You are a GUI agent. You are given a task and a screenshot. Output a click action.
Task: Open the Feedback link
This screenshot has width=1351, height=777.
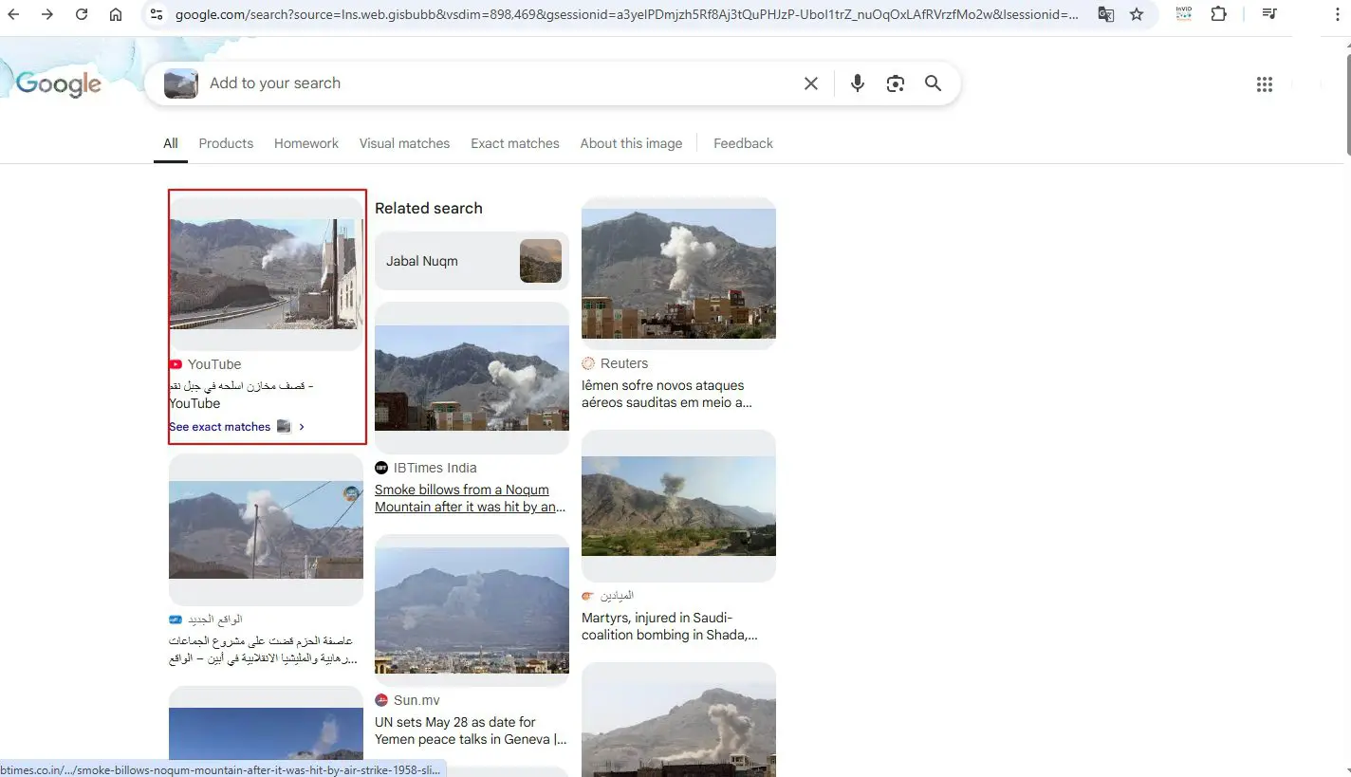[743, 143]
